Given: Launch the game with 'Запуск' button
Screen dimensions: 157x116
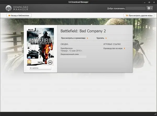Looking at the screenshot, I should click(41, 68).
